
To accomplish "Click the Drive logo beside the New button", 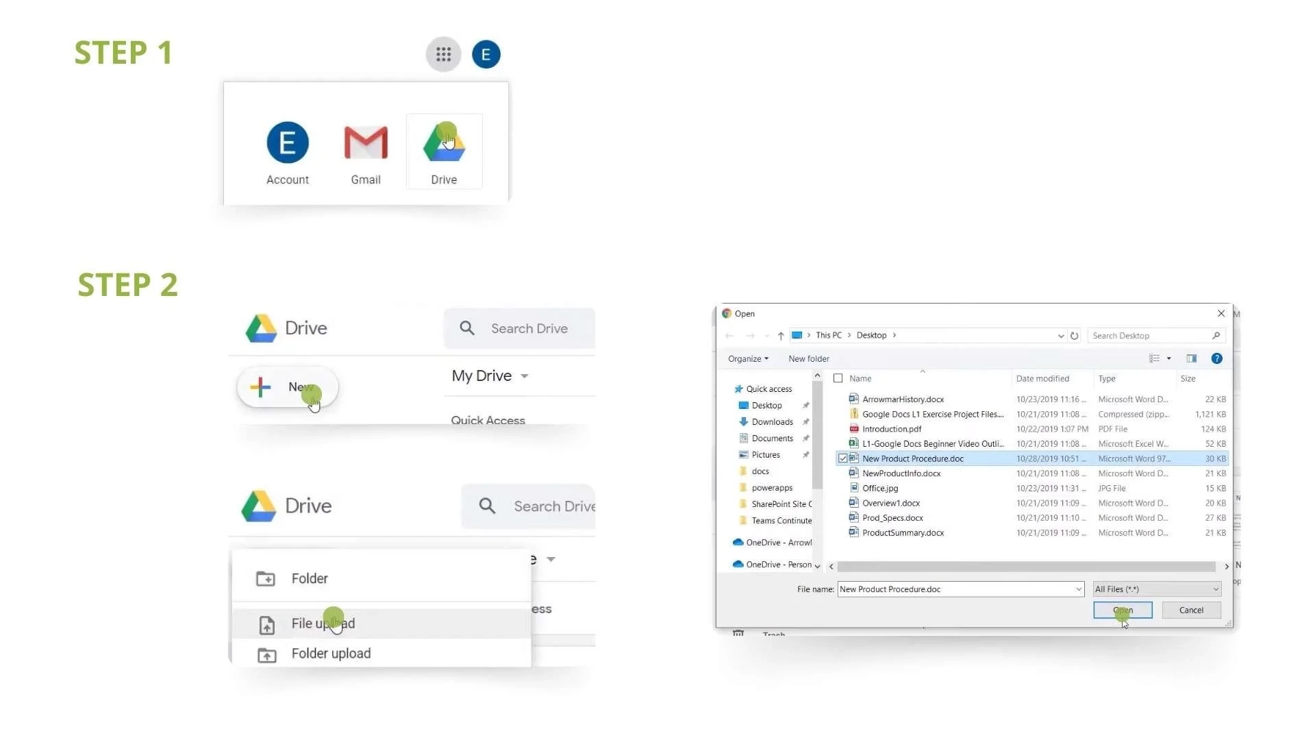I will coord(261,329).
